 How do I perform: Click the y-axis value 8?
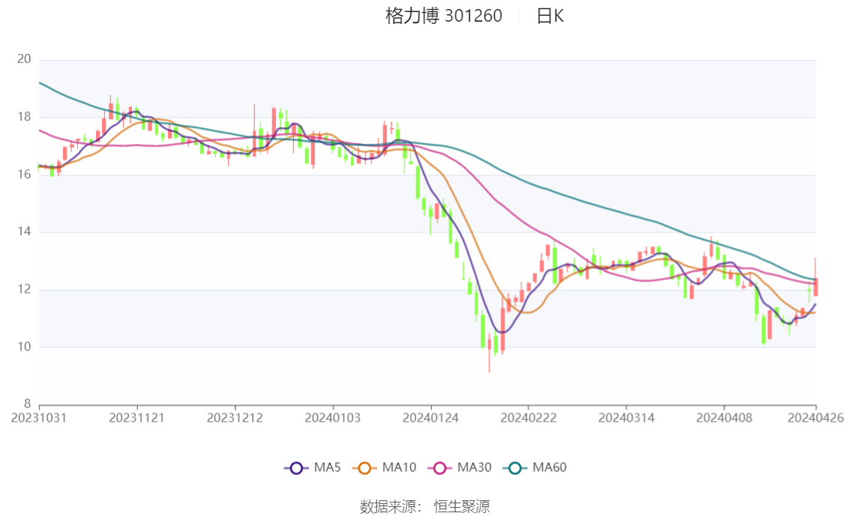click(x=27, y=404)
